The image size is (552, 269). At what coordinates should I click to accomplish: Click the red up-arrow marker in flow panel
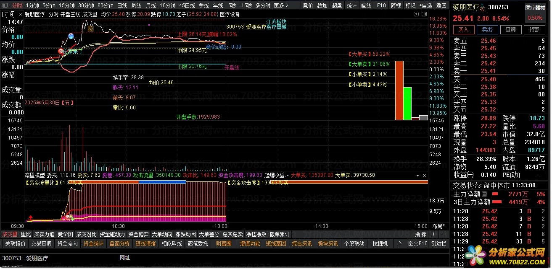point(31,218)
